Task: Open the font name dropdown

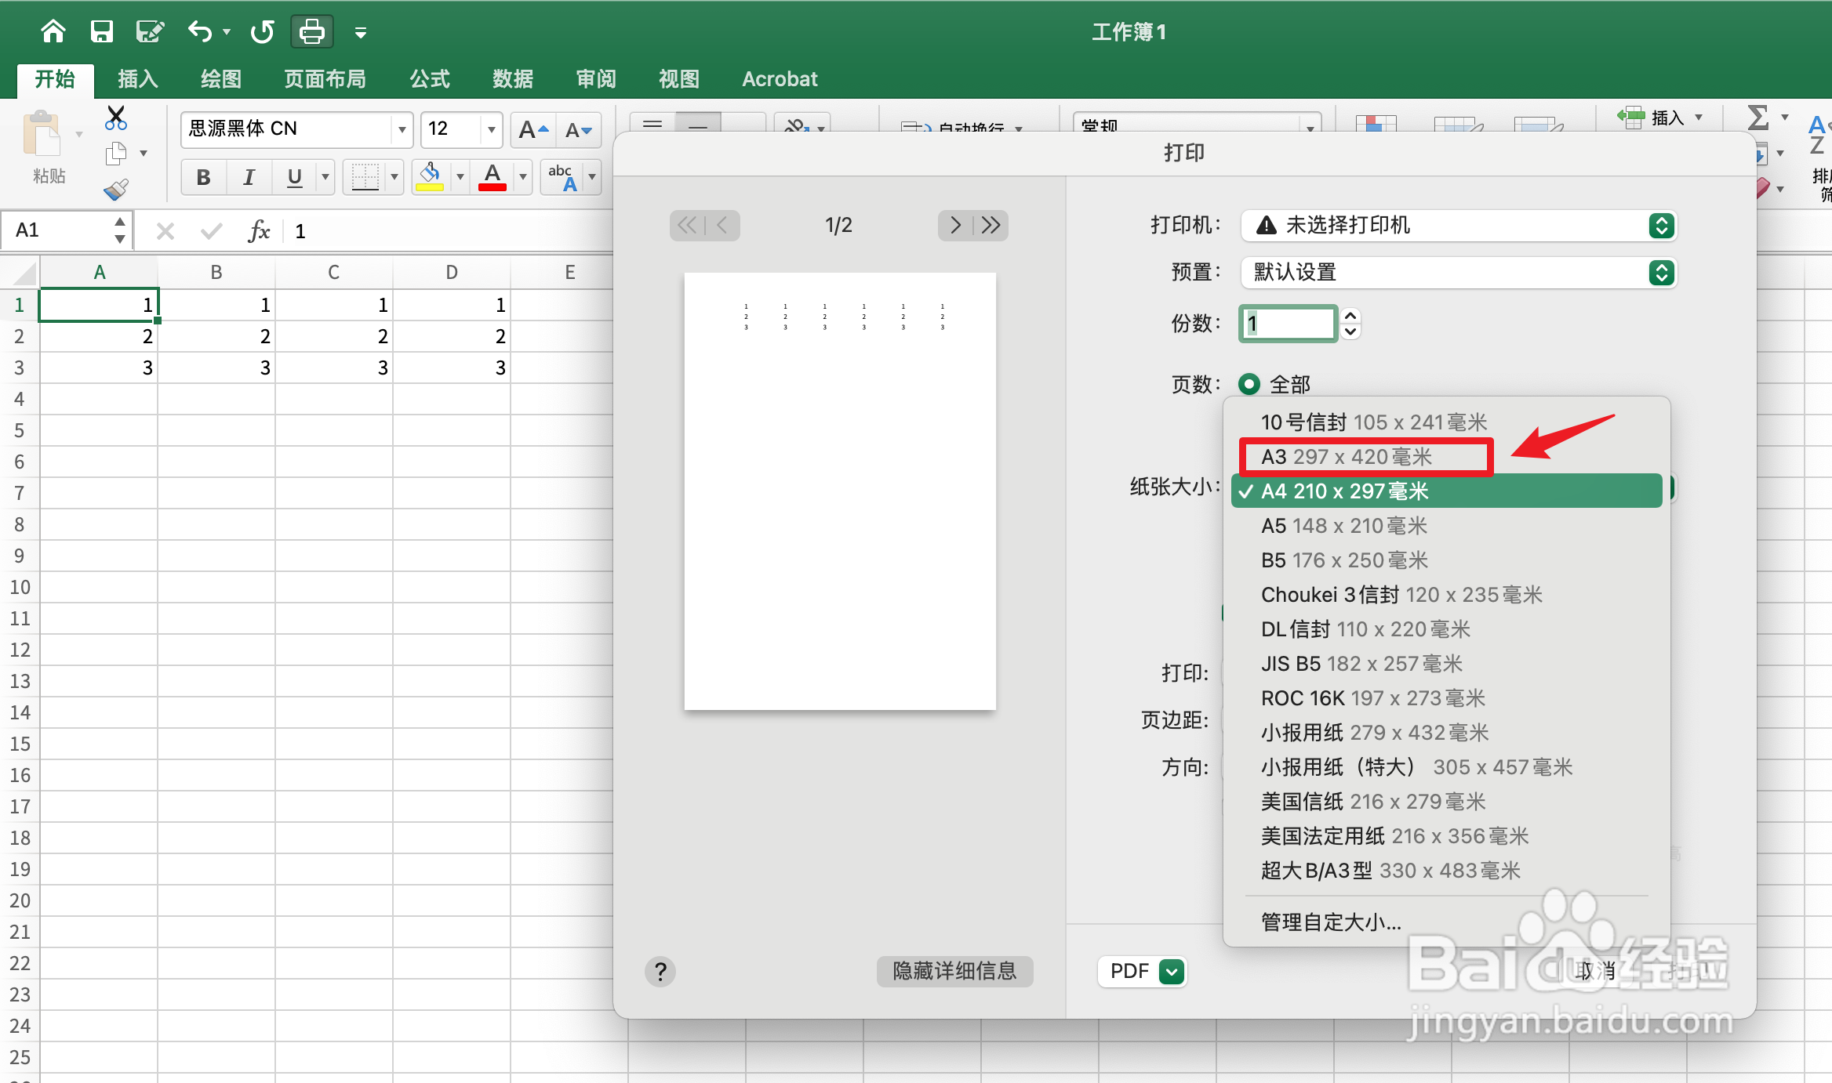Action: coord(402,129)
